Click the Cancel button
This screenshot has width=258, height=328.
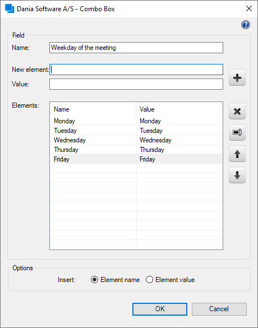pos(219,309)
